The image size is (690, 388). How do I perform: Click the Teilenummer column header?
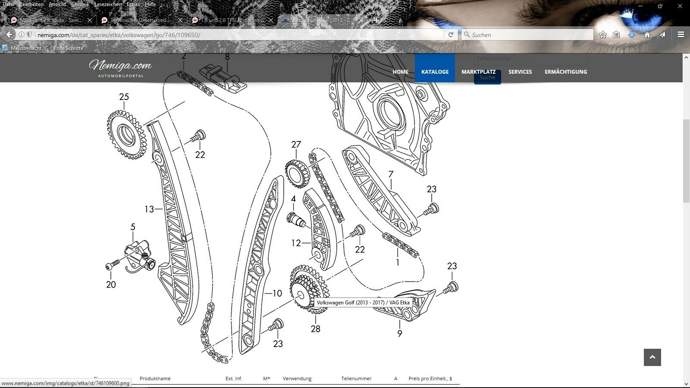(356, 379)
